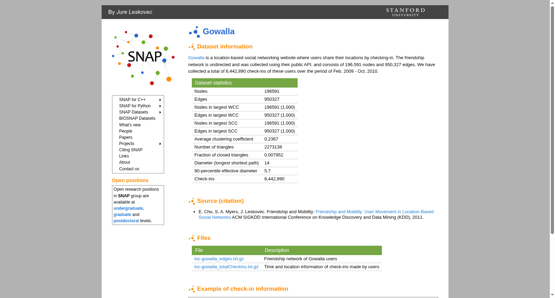
Task: Open the People page
Action: coord(126,131)
